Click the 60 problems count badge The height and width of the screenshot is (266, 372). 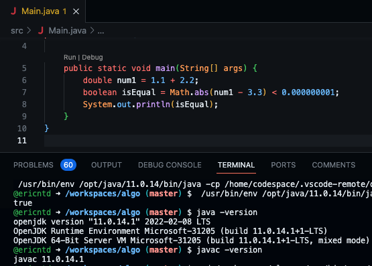coord(68,165)
